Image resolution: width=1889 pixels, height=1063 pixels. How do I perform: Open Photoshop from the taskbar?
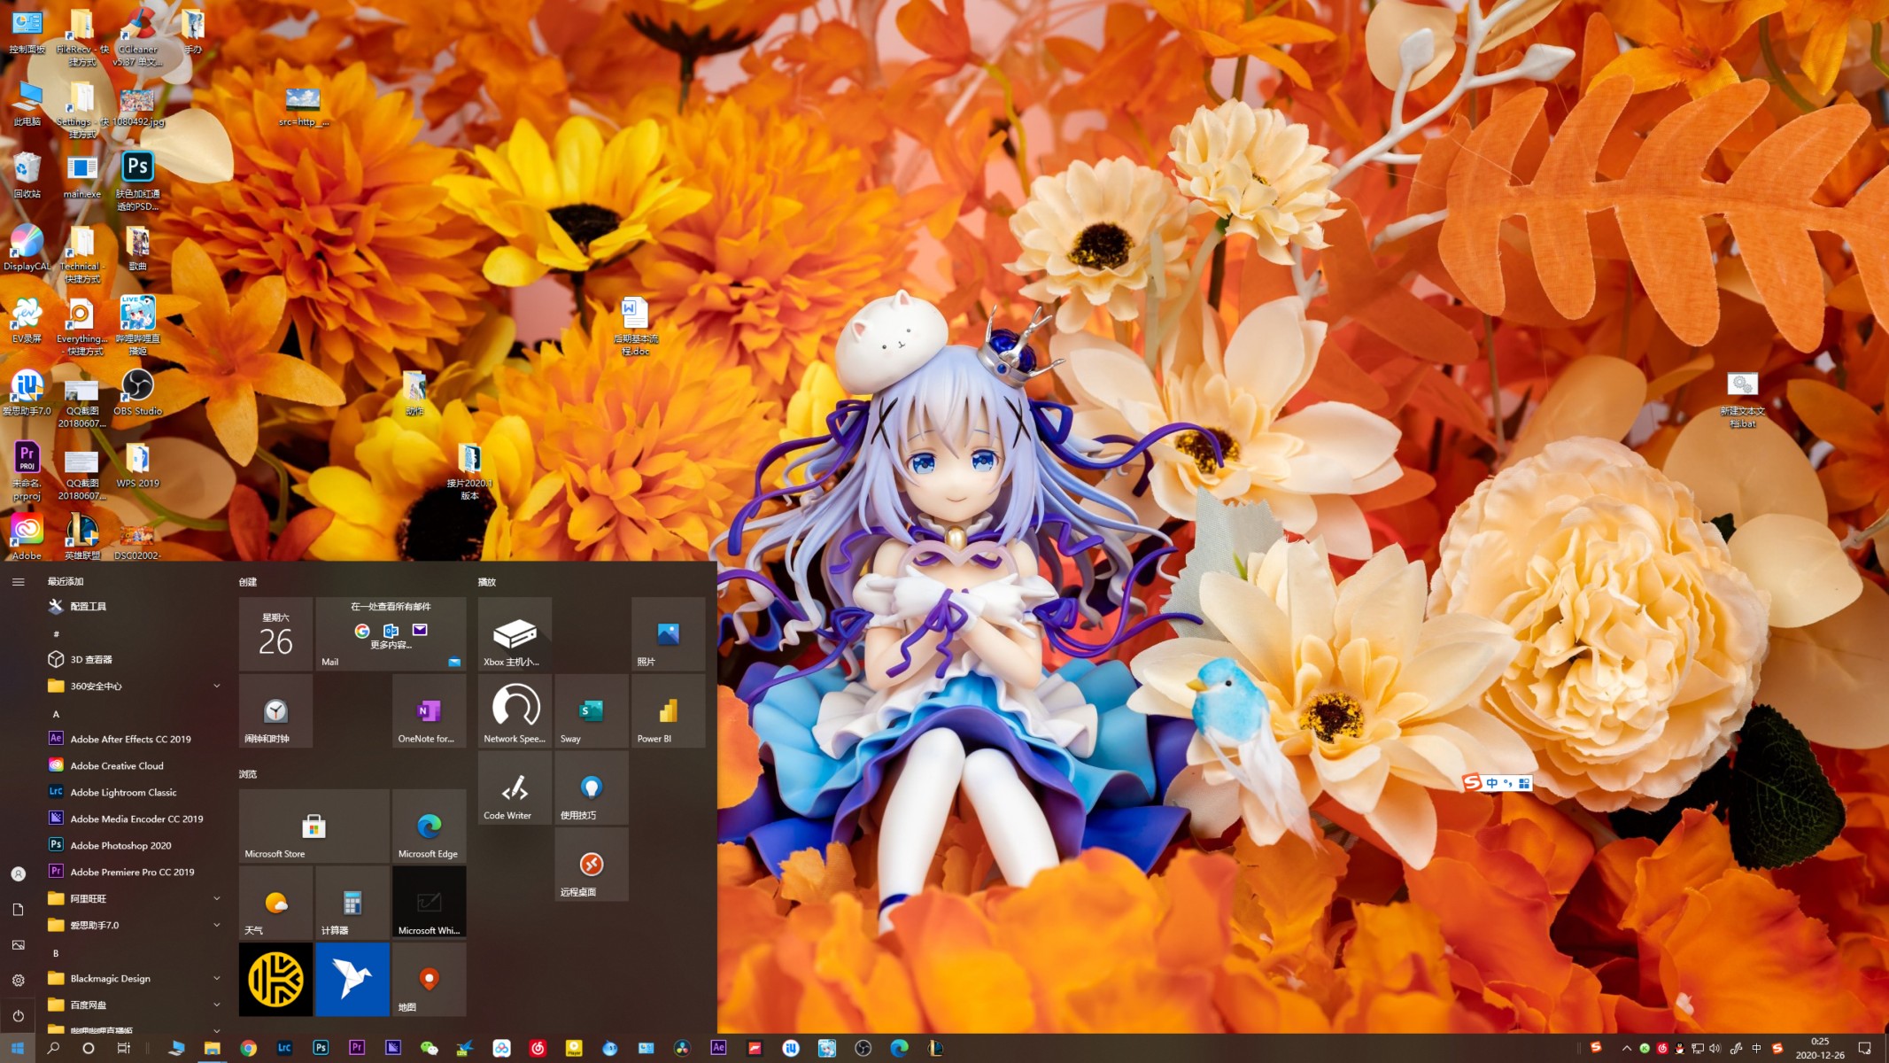click(x=321, y=1048)
